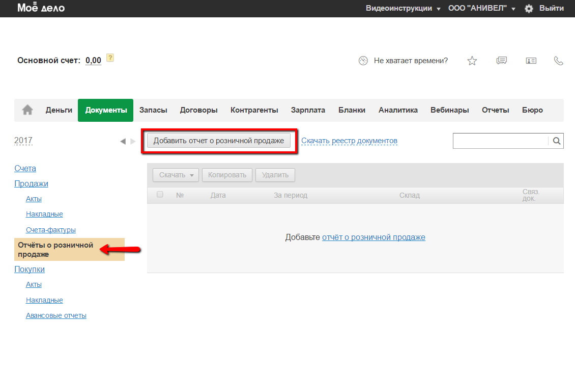Viewport: 575px width, 374px height.
Task: Open the chat messages icon
Action: 501,61
